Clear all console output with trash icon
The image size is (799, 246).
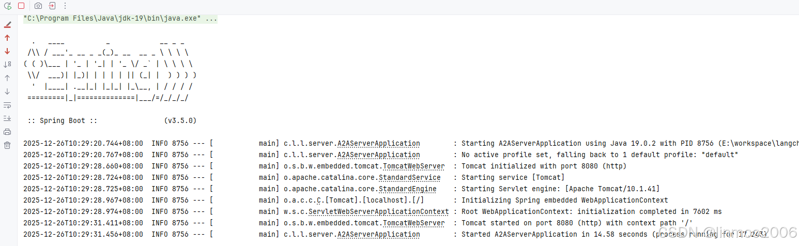click(x=7, y=145)
